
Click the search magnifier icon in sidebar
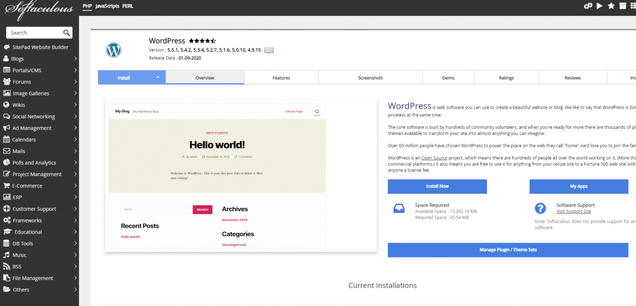[x=66, y=33]
